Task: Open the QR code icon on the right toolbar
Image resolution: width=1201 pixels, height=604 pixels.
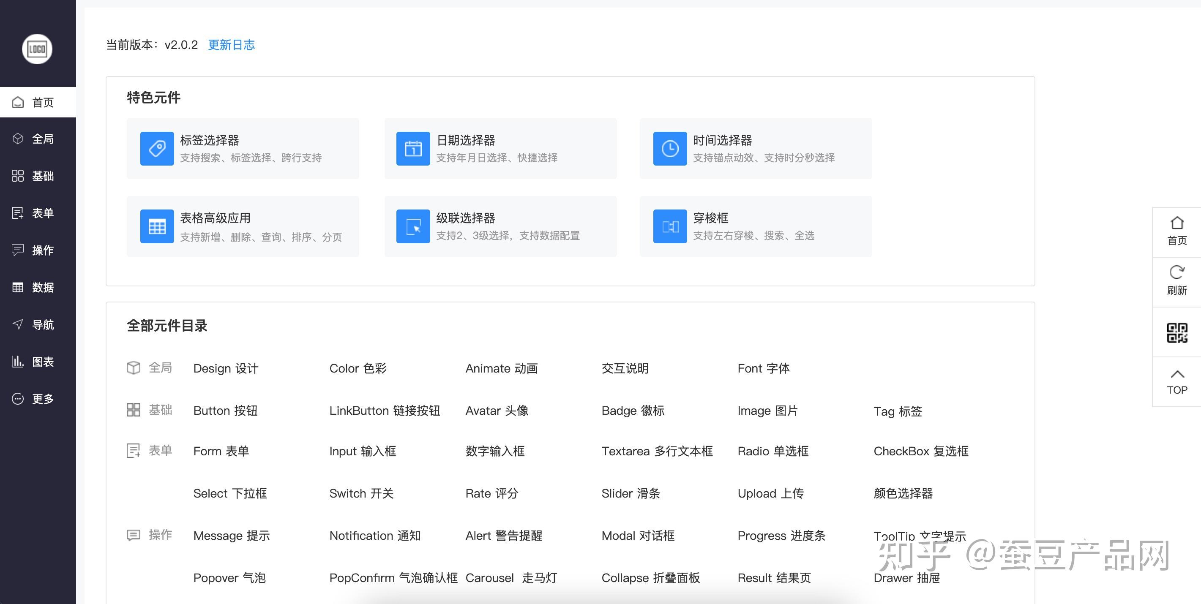Action: 1177,332
